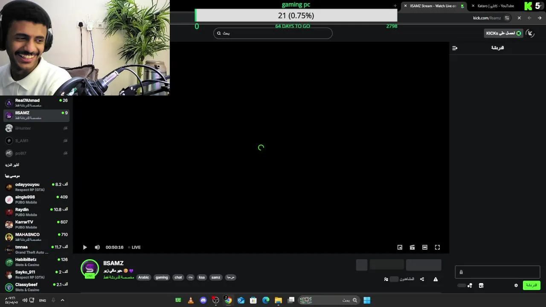Click the samz stream tag
546x307 pixels.
(216, 277)
